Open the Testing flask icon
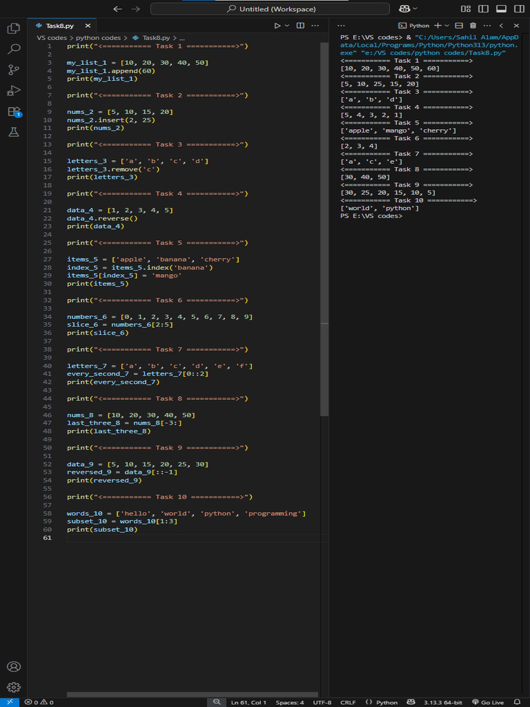This screenshot has height=707, width=530. pos(13,132)
